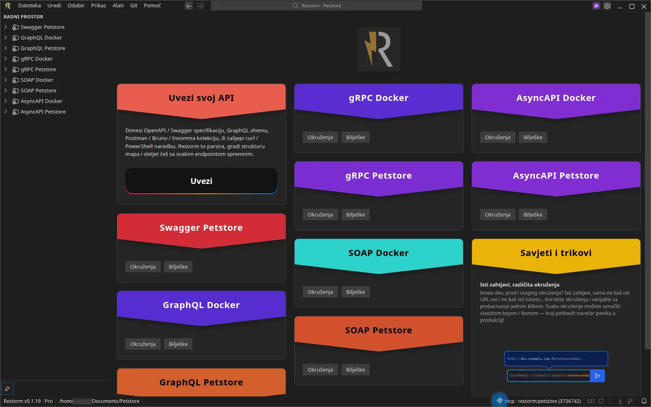Click the Swagger Petstore project icon in sidebar
Viewport: 651px width, 407px height.
click(x=15, y=27)
